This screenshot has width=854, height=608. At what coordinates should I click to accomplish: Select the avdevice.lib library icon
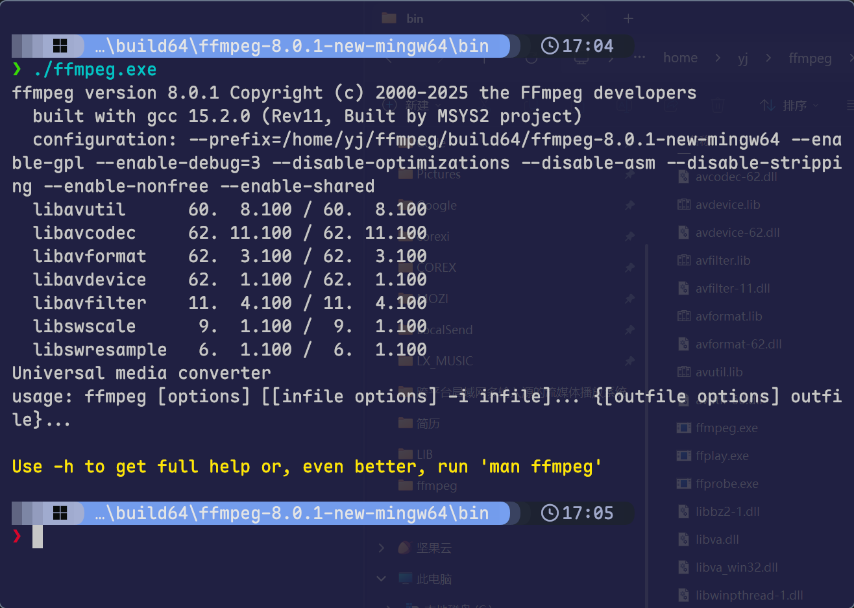[683, 204]
